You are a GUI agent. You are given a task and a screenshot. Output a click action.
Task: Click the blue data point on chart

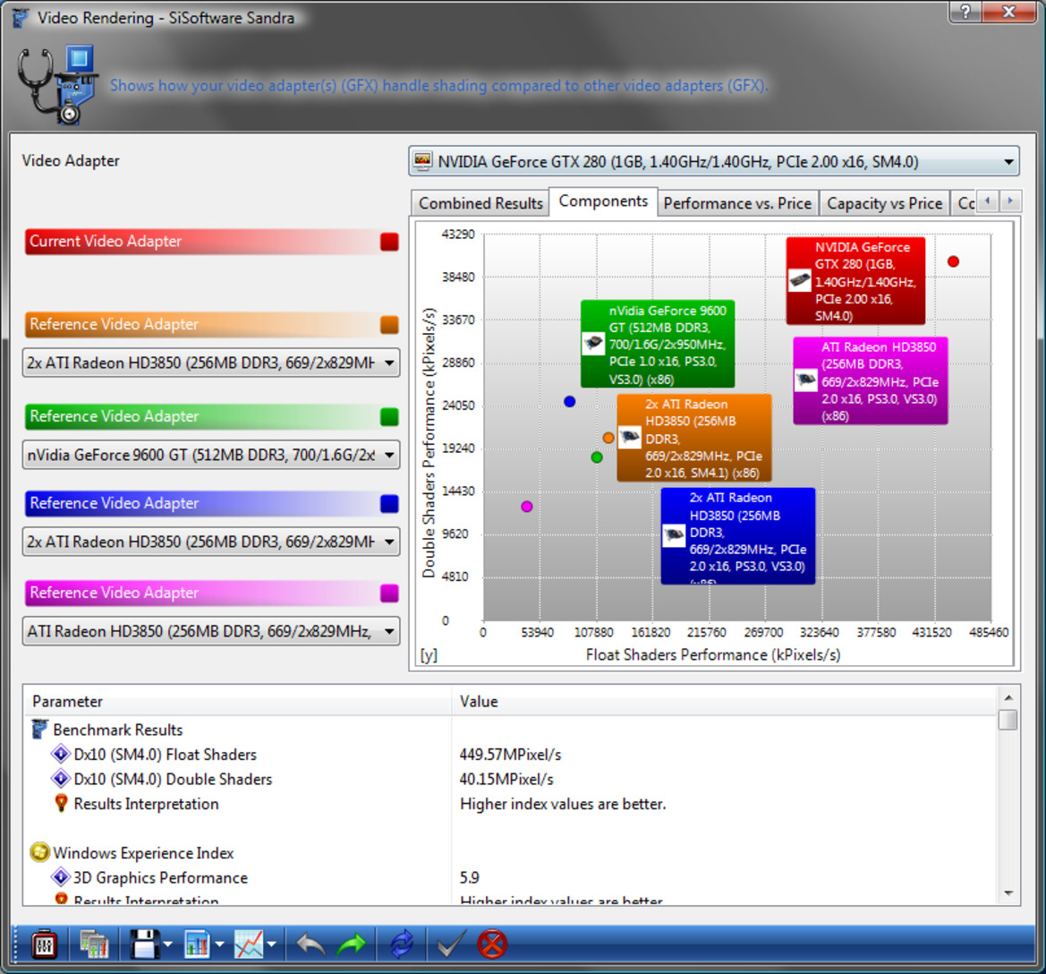click(569, 401)
